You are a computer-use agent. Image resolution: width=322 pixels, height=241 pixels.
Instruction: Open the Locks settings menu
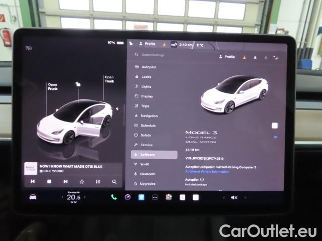143,77
